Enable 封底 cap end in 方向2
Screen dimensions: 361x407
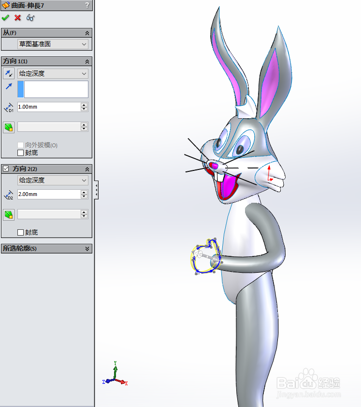[x=20, y=232]
